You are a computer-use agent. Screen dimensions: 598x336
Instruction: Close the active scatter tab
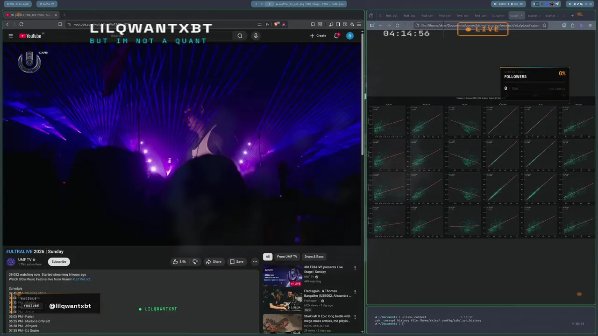(x=521, y=15)
